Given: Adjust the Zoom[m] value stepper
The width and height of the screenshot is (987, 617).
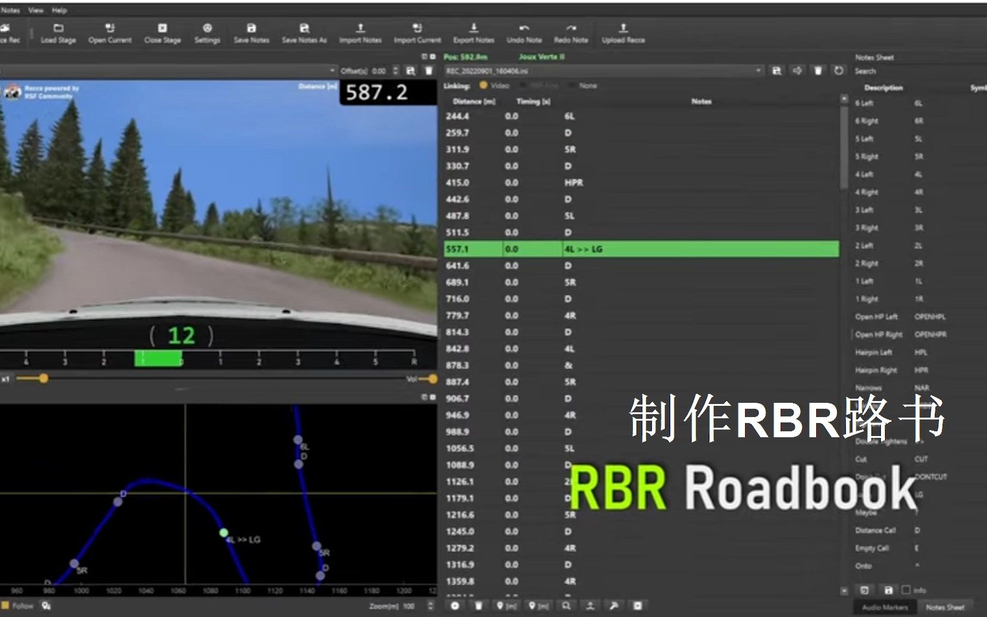Looking at the screenshot, I should 431,606.
